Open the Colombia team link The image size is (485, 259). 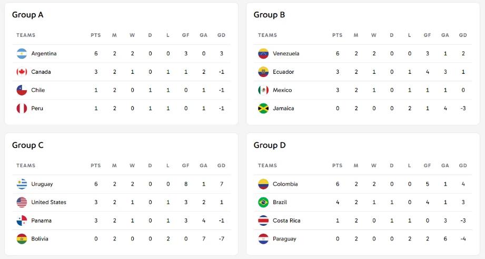tap(285, 184)
